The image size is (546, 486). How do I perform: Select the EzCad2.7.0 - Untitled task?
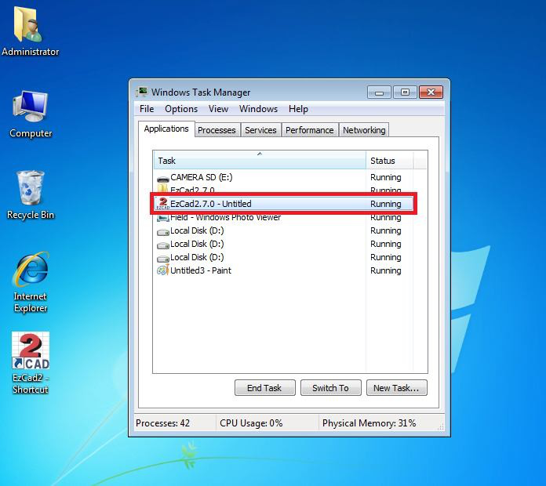[283, 204]
